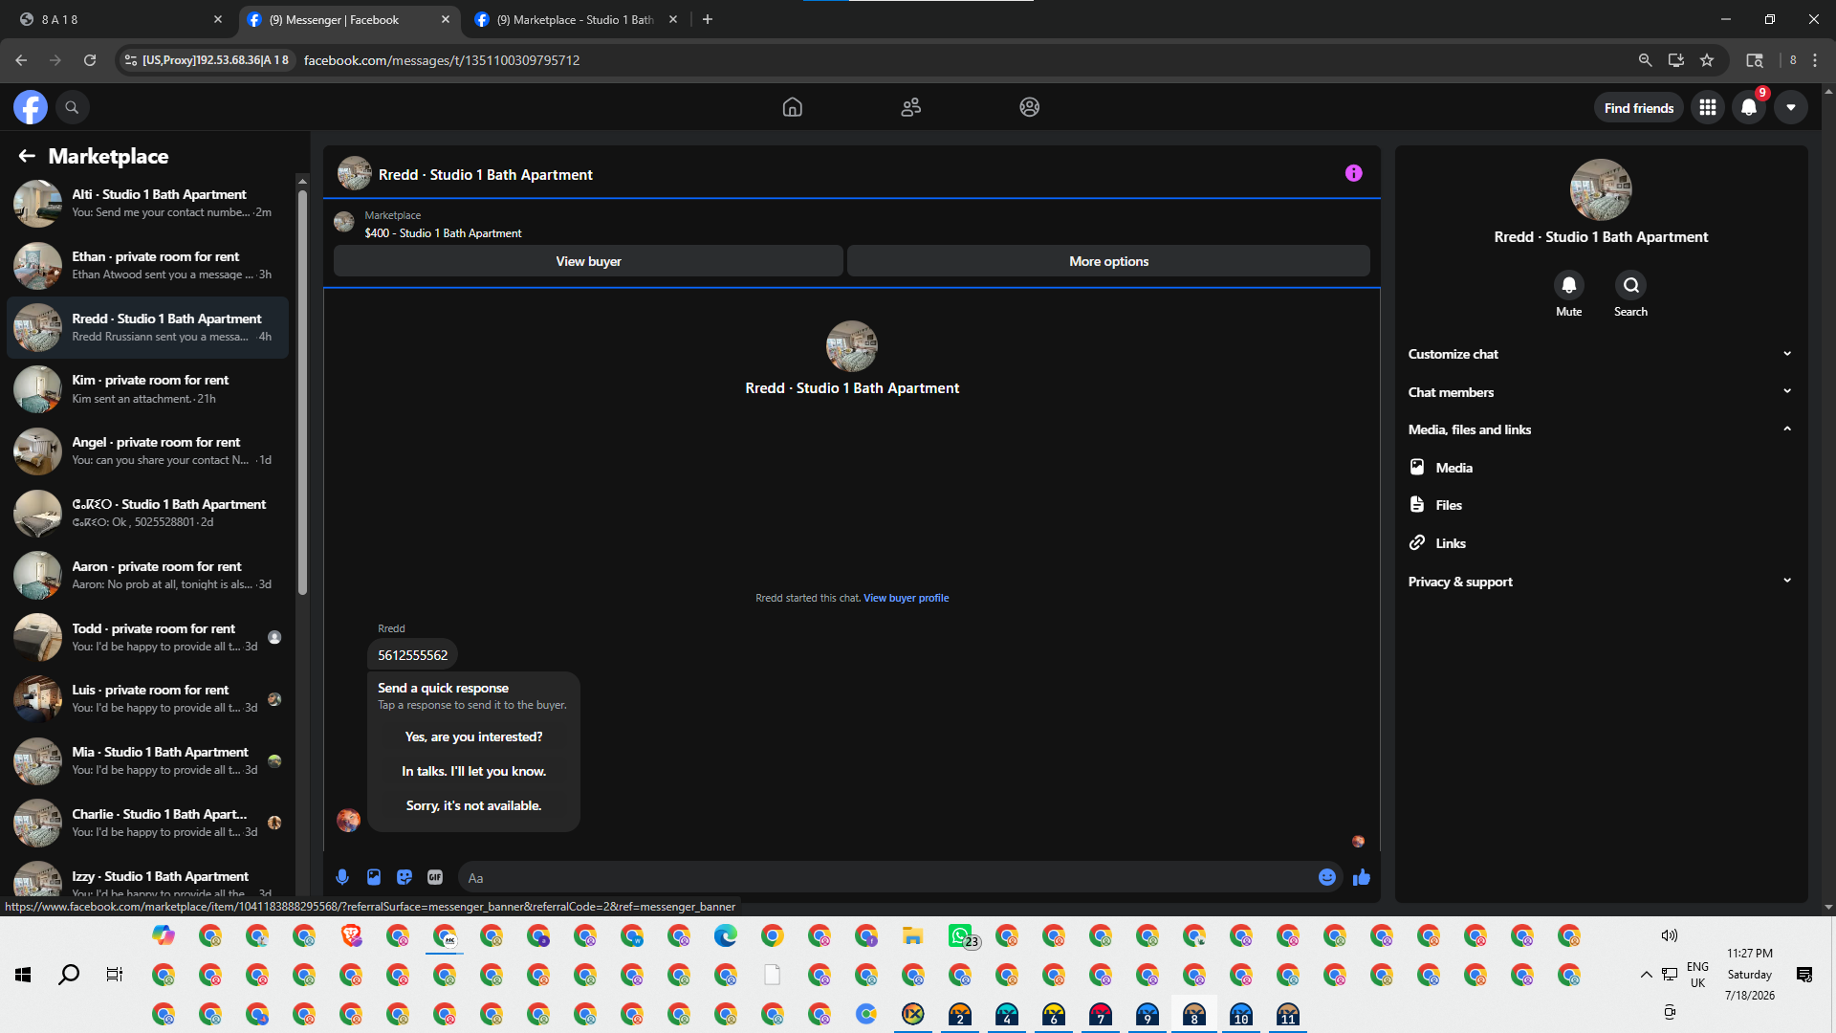The image size is (1836, 1033).
Task: Click the Find friends button
Action: point(1639,107)
